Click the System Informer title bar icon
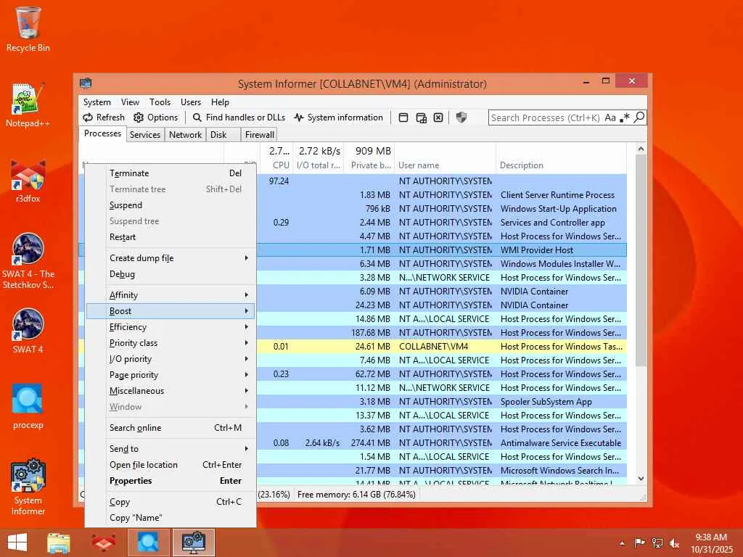Image resolution: width=743 pixels, height=557 pixels. tap(86, 83)
